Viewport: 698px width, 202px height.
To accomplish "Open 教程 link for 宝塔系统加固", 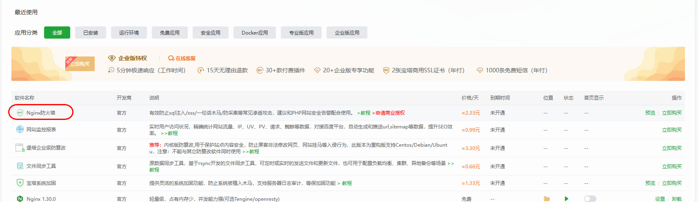I will (x=345, y=183).
